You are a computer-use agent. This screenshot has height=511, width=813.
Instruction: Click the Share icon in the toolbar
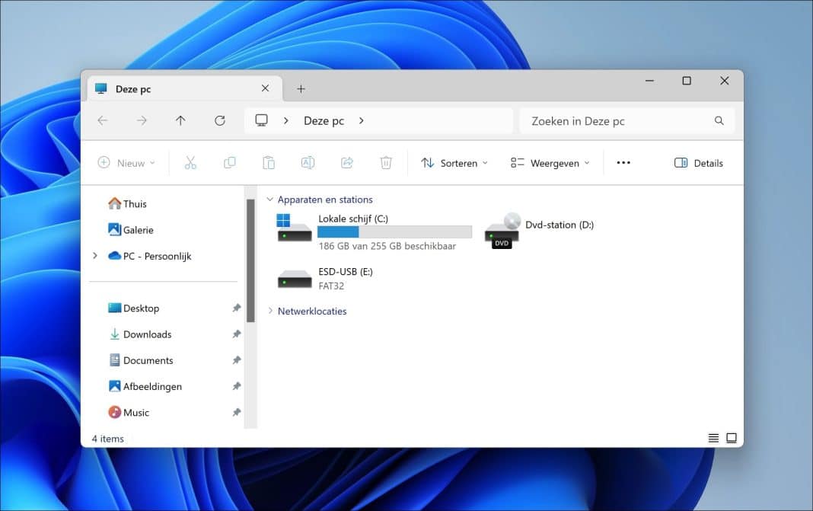click(x=346, y=162)
